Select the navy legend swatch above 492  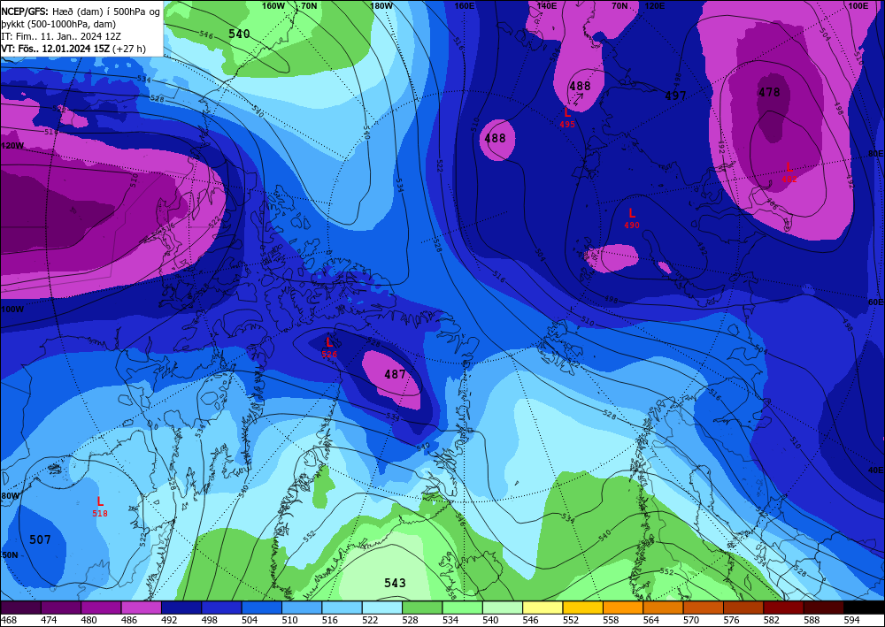pos(181,608)
